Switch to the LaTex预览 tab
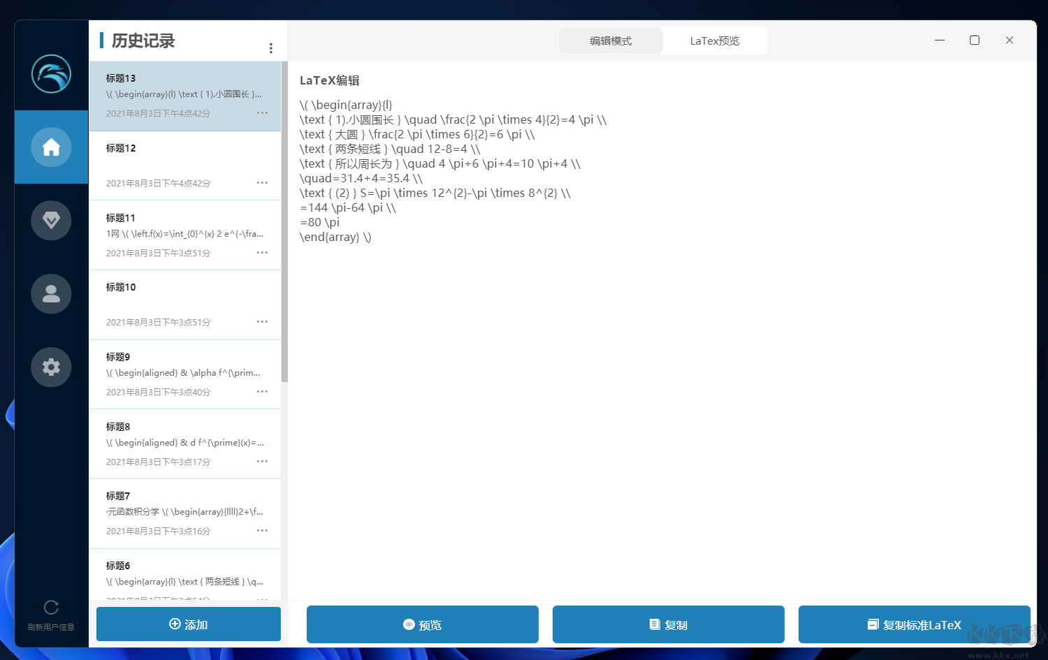1048x660 pixels. coord(715,41)
